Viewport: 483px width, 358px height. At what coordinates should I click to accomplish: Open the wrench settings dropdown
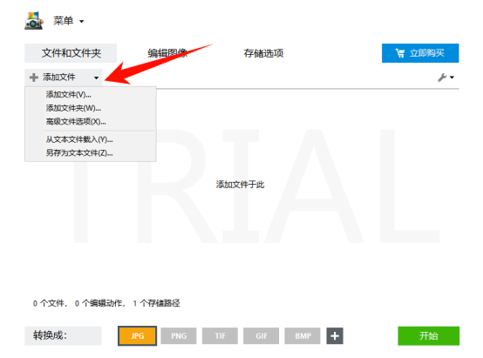(446, 78)
